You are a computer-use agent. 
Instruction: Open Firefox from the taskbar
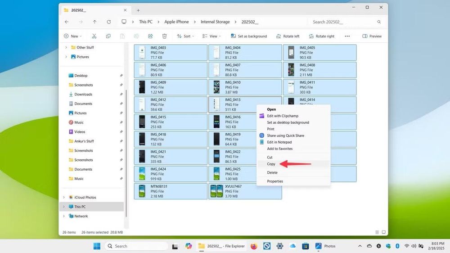pyautogui.click(x=254, y=246)
